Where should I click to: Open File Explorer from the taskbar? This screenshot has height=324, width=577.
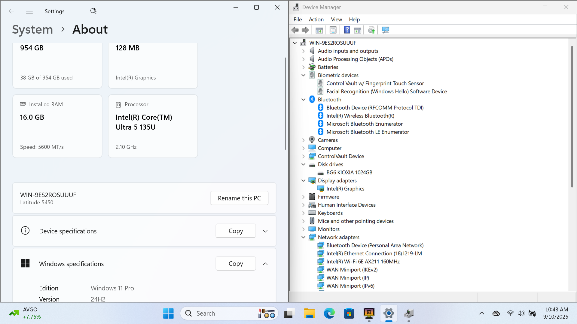point(309,313)
